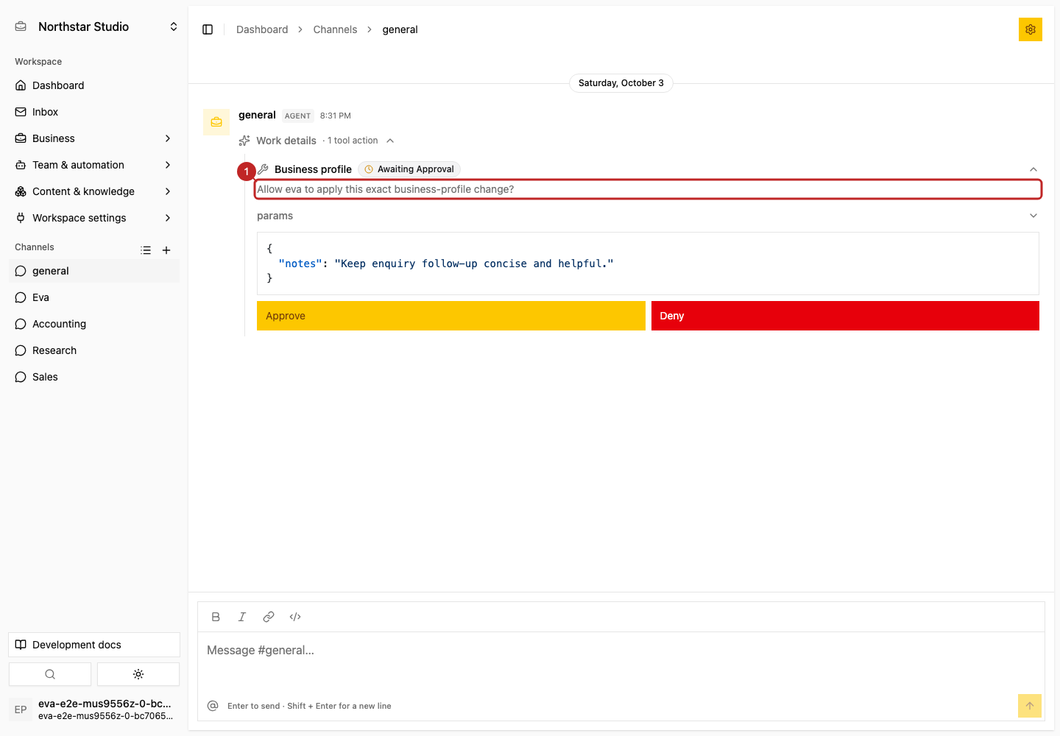Toggle the sidebar panel icon
Screen dimensions: 1060x736
click(208, 29)
